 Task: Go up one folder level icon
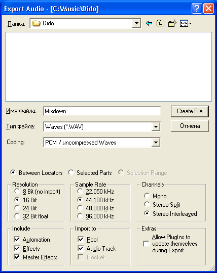coord(160,23)
